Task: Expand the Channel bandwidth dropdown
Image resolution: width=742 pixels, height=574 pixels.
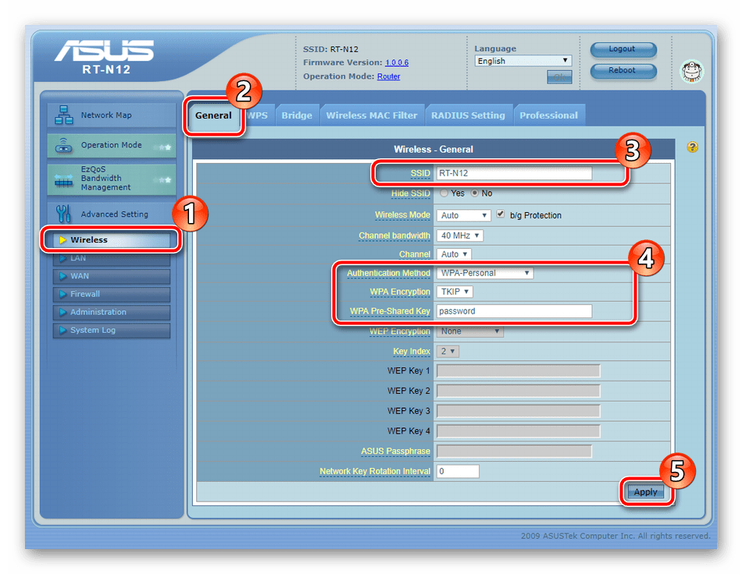Action: coord(459,236)
